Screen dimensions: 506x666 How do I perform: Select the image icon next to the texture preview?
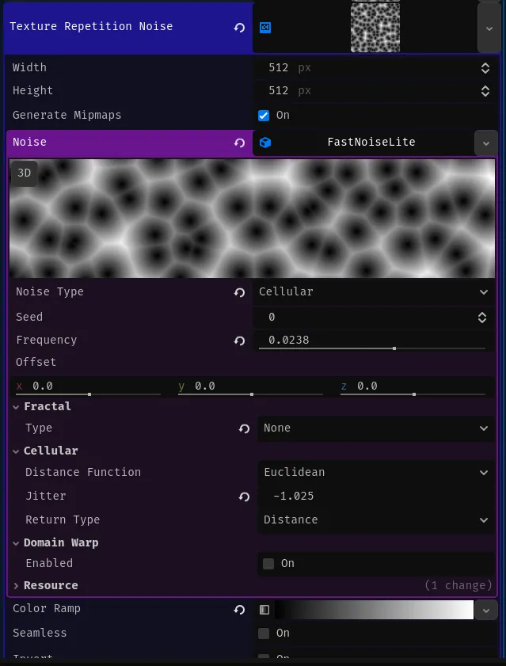265,27
